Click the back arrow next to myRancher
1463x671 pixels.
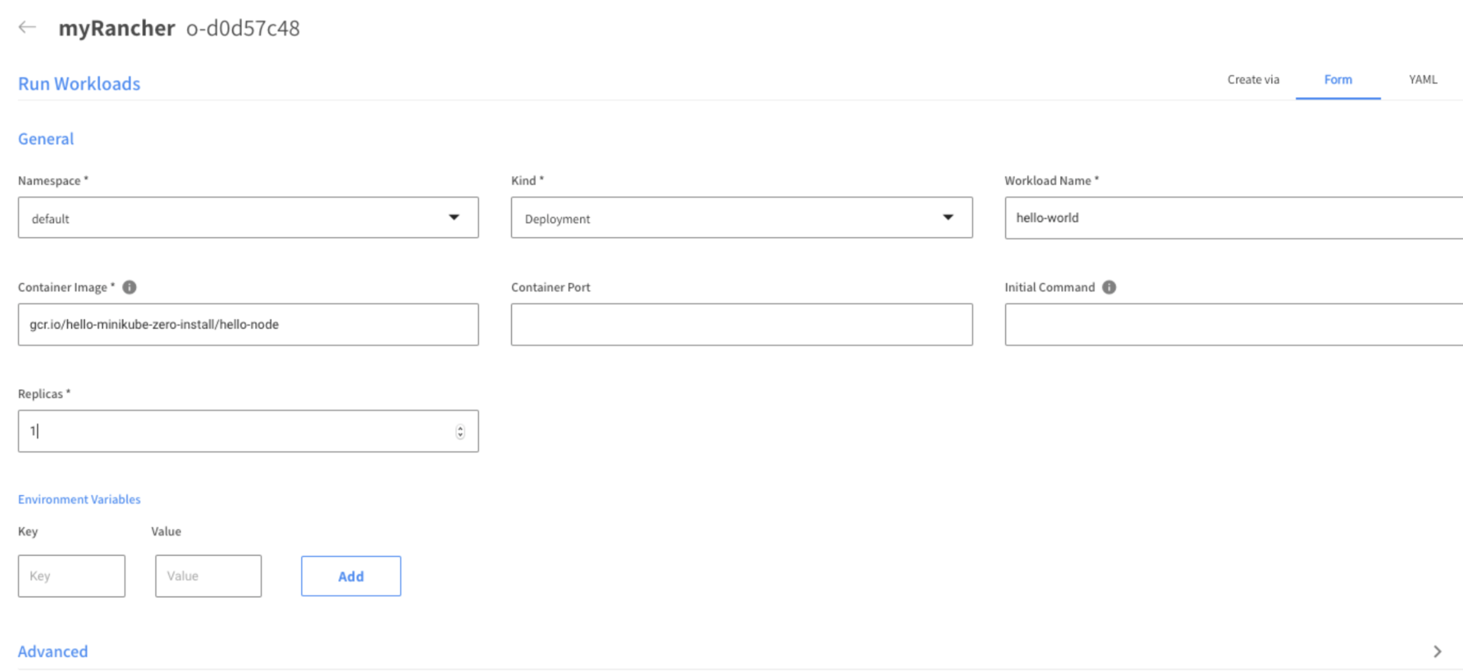pyautogui.click(x=27, y=27)
